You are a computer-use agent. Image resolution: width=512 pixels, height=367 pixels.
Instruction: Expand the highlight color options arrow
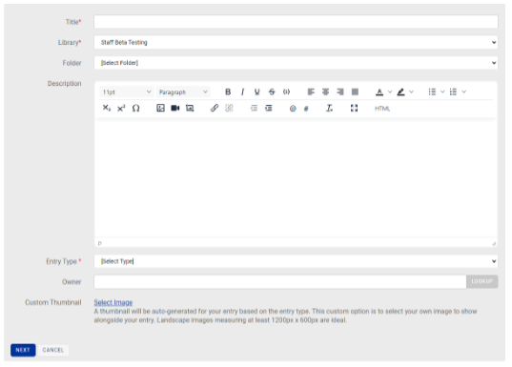tap(412, 92)
